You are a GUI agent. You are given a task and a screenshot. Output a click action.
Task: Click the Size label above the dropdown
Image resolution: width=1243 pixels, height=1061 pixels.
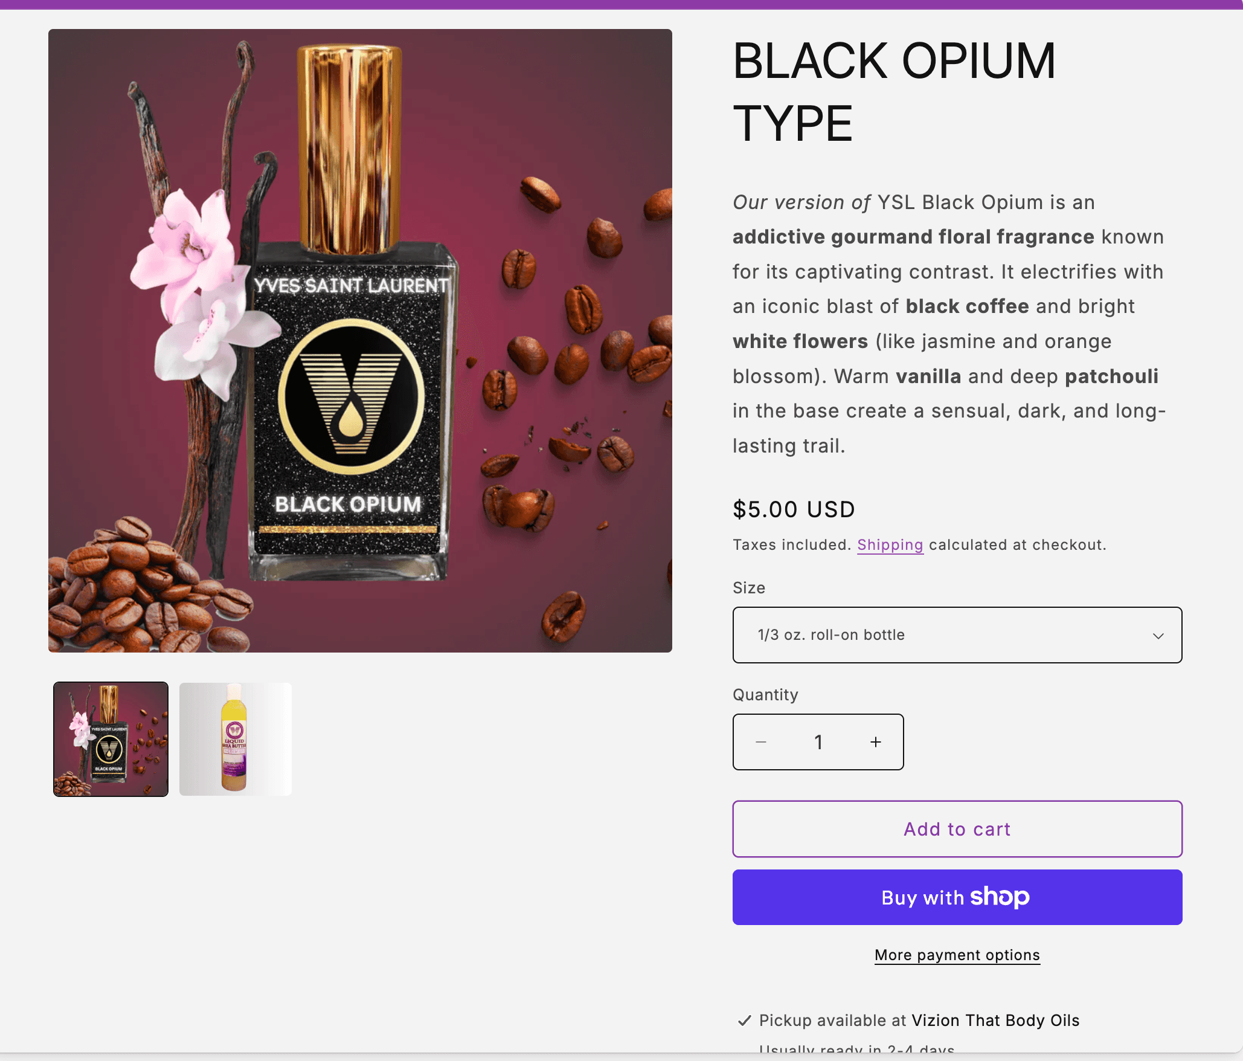click(x=748, y=588)
